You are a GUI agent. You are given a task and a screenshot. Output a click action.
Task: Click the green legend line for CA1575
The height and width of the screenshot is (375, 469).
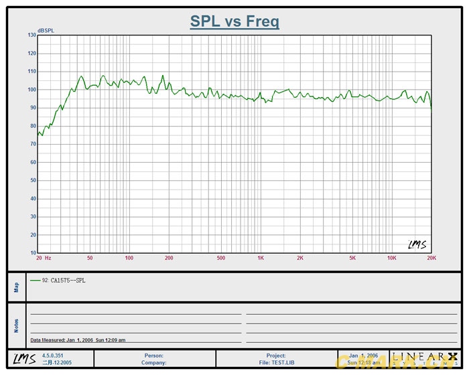(x=35, y=281)
